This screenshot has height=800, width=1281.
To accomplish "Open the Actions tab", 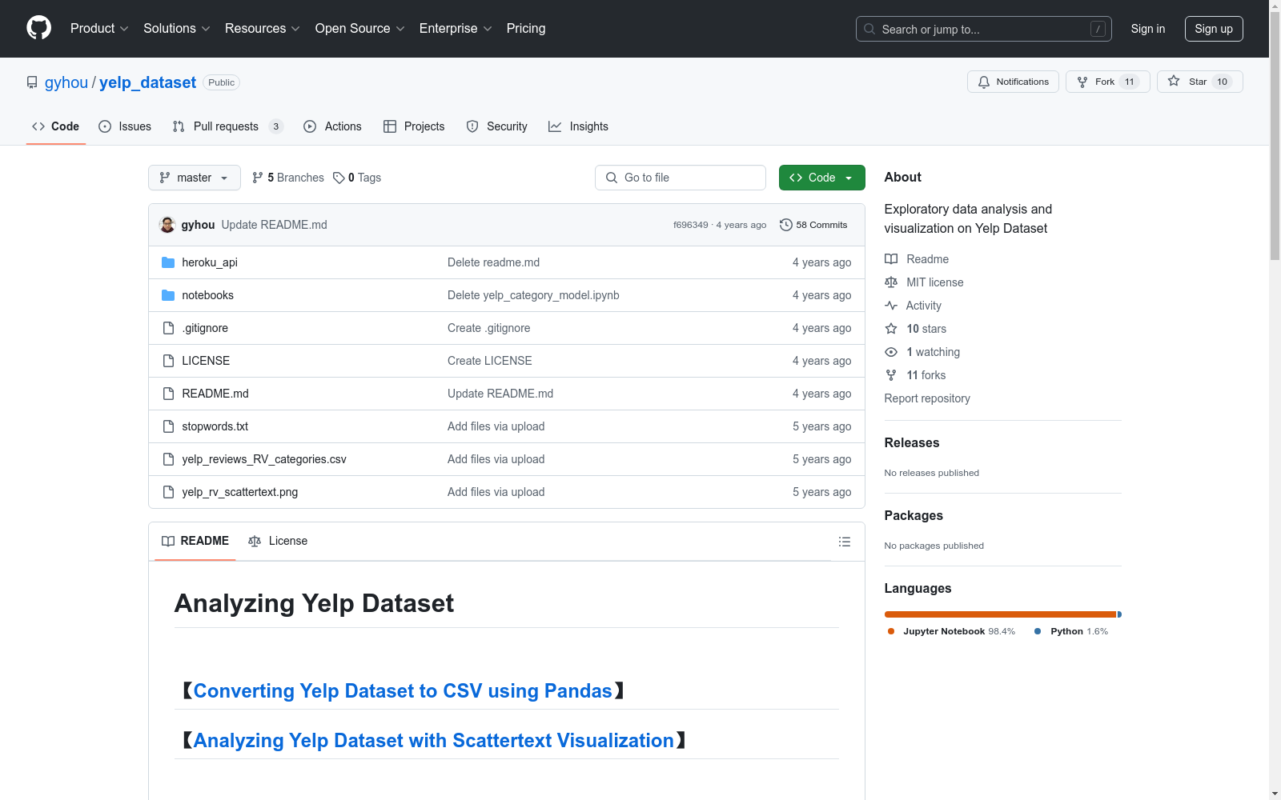I will tap(333, 126).
